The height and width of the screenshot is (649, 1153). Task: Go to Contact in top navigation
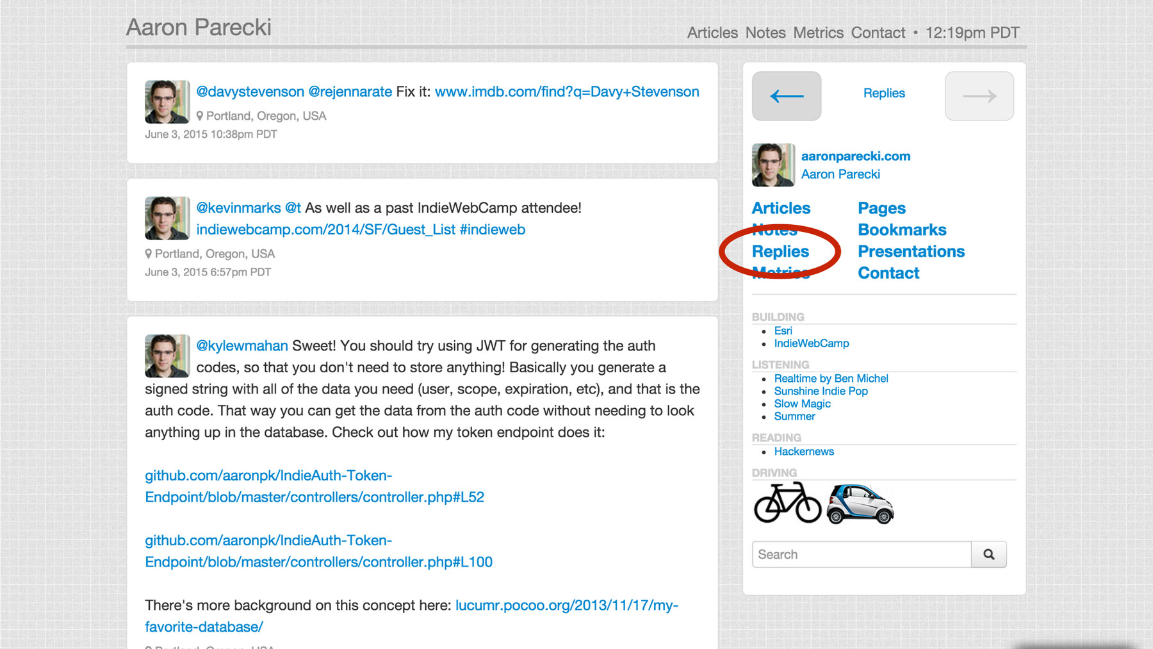[x=878, y=33]
